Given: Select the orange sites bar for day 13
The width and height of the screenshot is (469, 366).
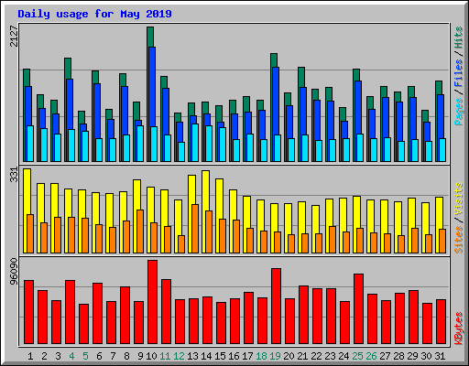Looking at the screenshot, I should 195,229.
